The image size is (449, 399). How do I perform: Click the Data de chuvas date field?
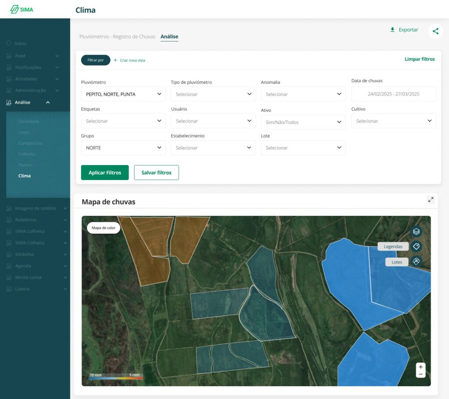pyautogui.click(x=393, y=94)
